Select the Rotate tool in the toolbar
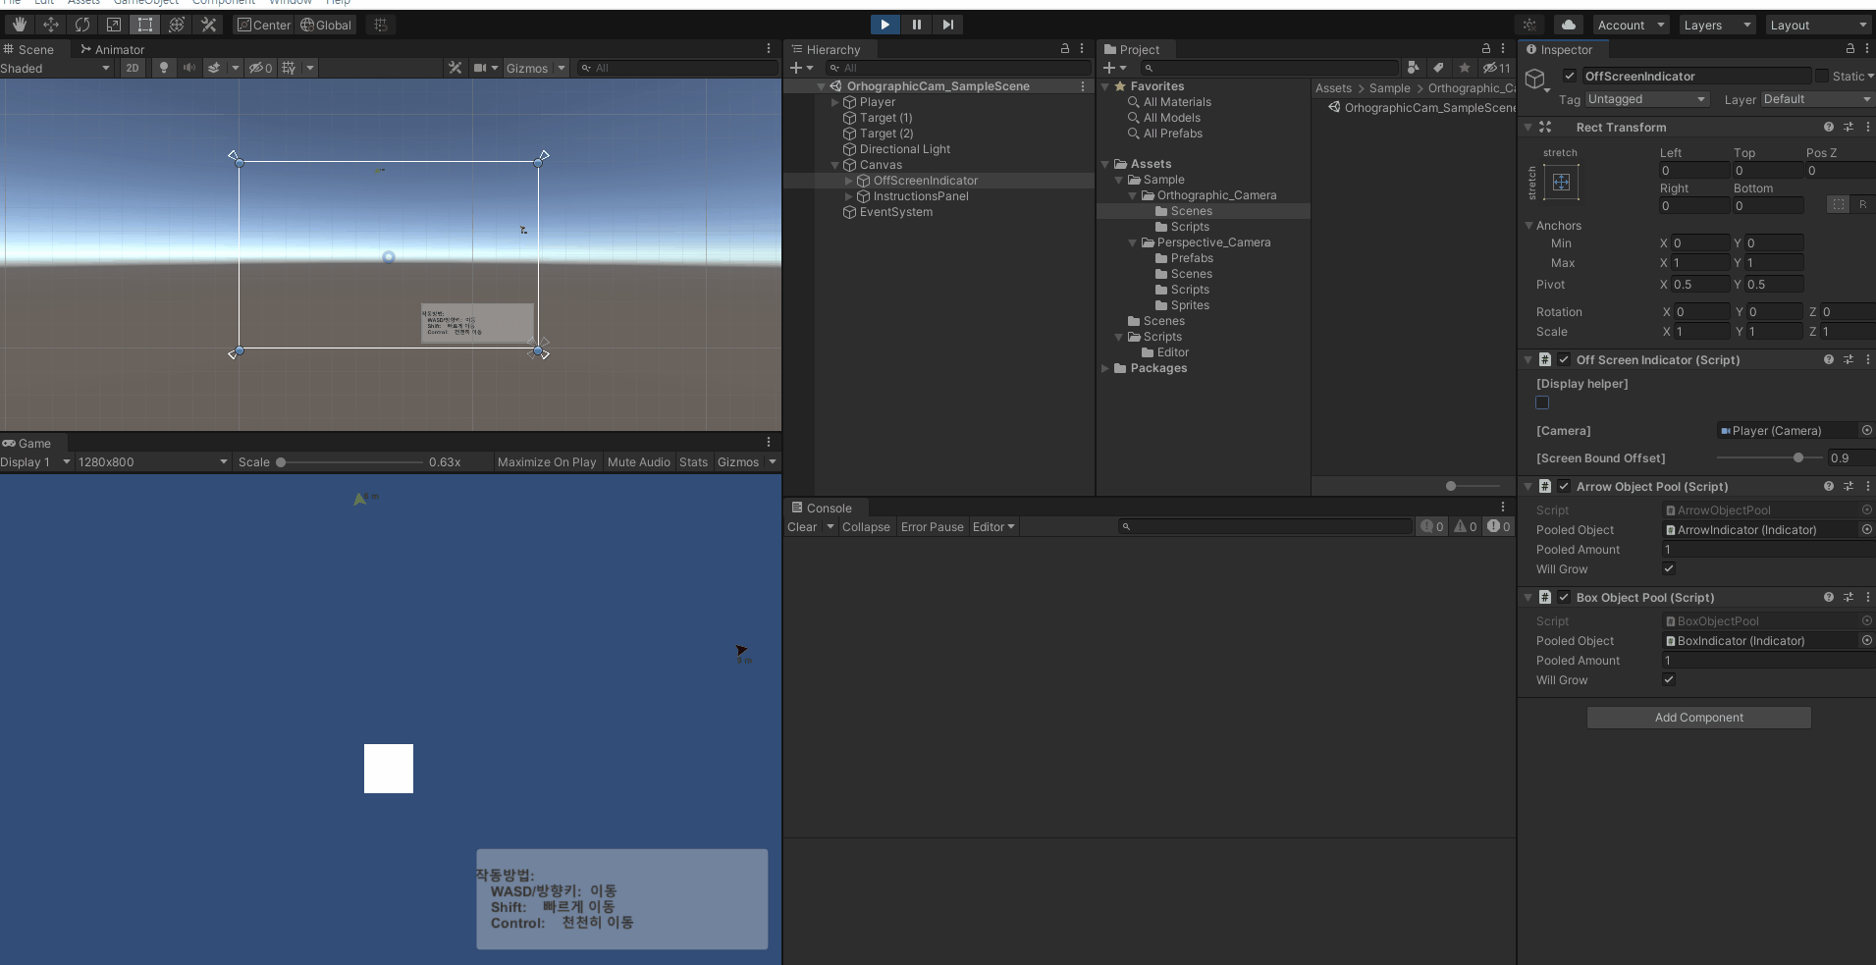The image size is (1876, 965). [83, 25]
